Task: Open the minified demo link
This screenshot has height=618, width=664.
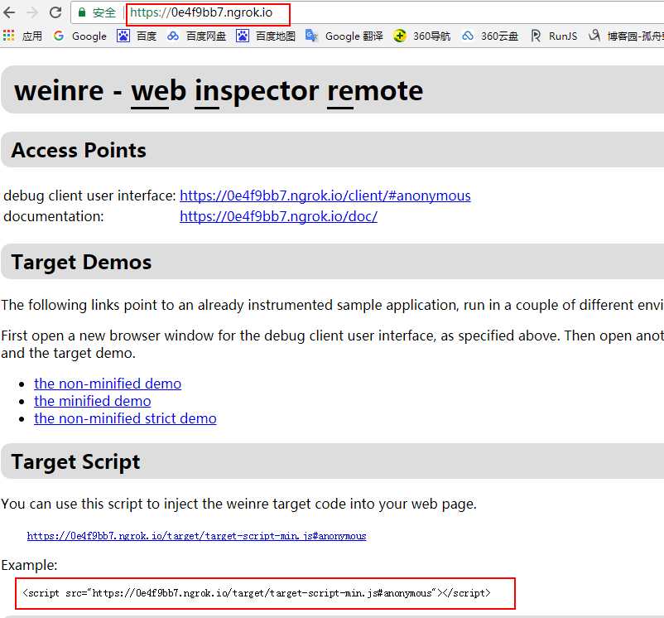Action: [93, 401]
